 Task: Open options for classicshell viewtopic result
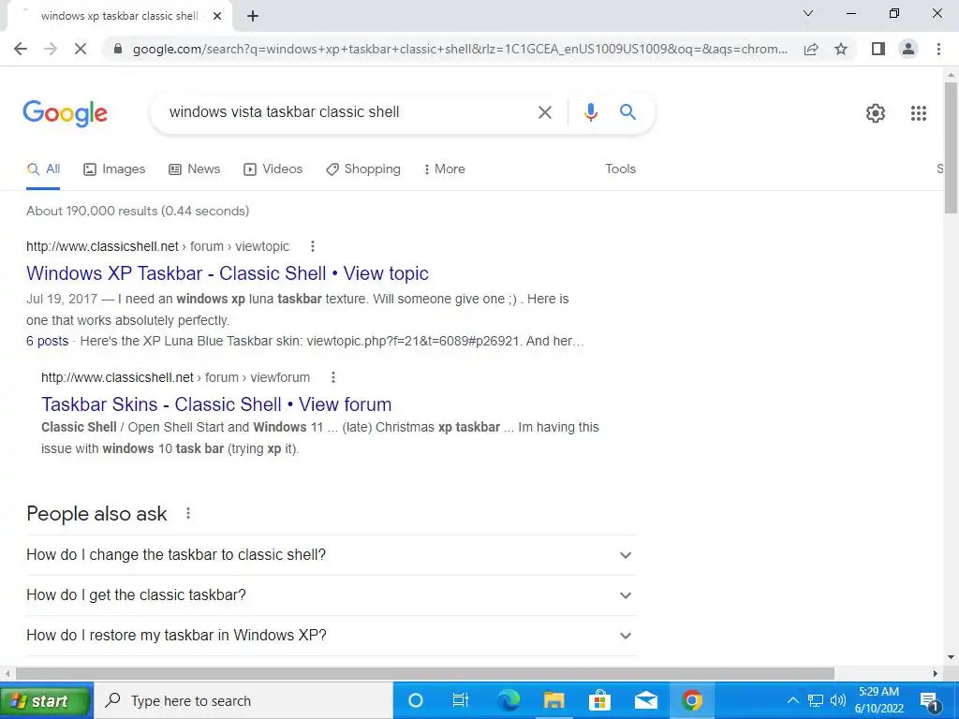click(x=313, y=246)
